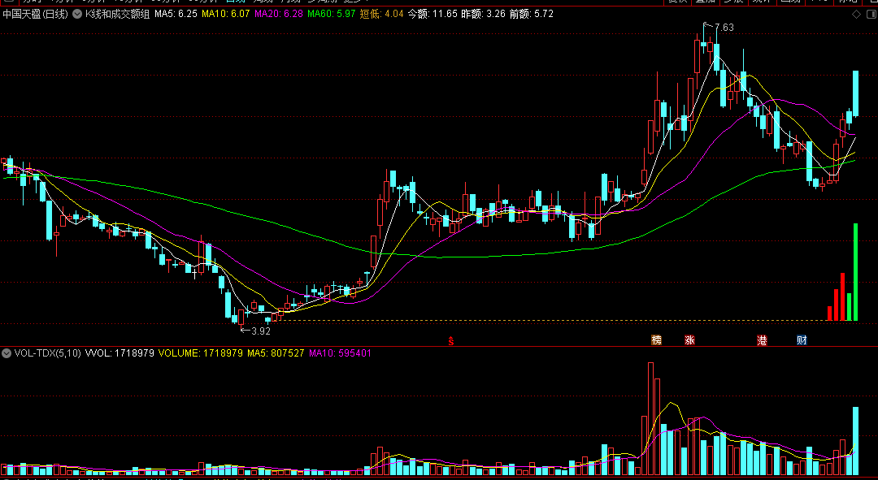Select the 3.92 low price label

(261, 331)
